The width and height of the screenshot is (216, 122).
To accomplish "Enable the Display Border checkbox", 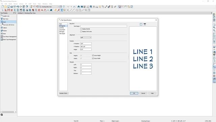I will 81,29.
